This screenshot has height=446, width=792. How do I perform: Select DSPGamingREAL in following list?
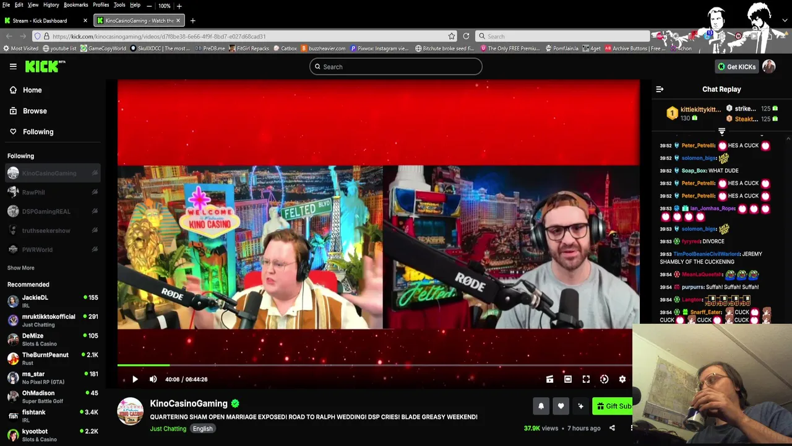click(52, 211)
